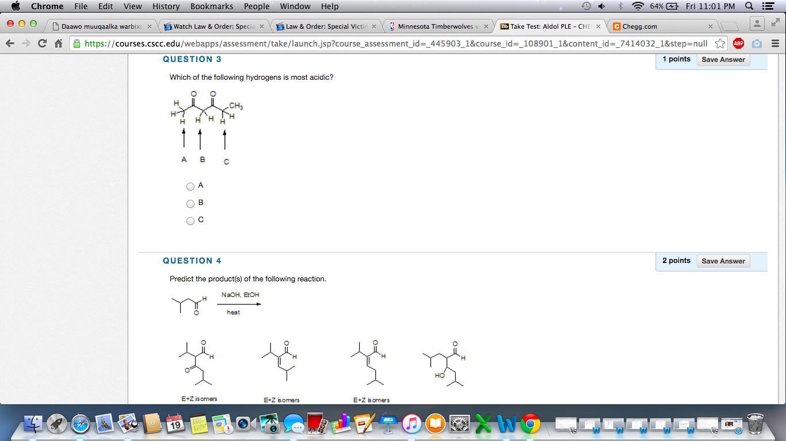
Task: Select radio button C for Question 3
Action: point(190,220)
